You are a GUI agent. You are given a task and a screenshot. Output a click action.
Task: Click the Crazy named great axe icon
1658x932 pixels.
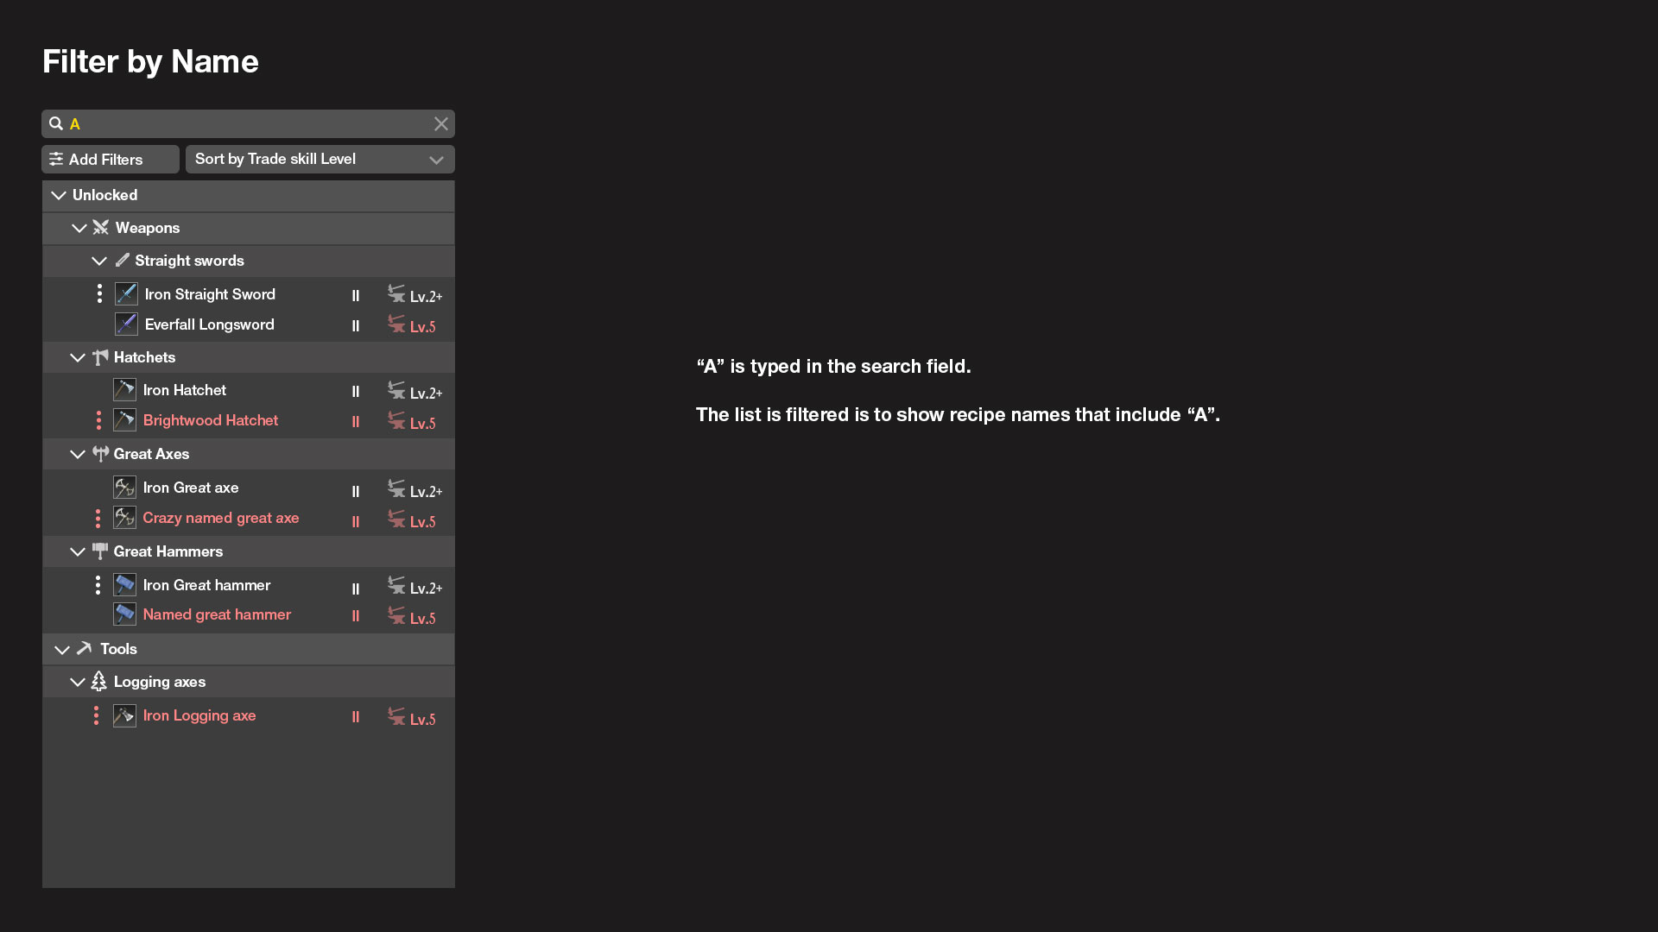pos(124,518)
